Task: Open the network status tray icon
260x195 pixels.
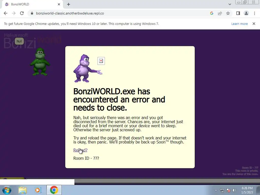Action: (x=222, y=190)
